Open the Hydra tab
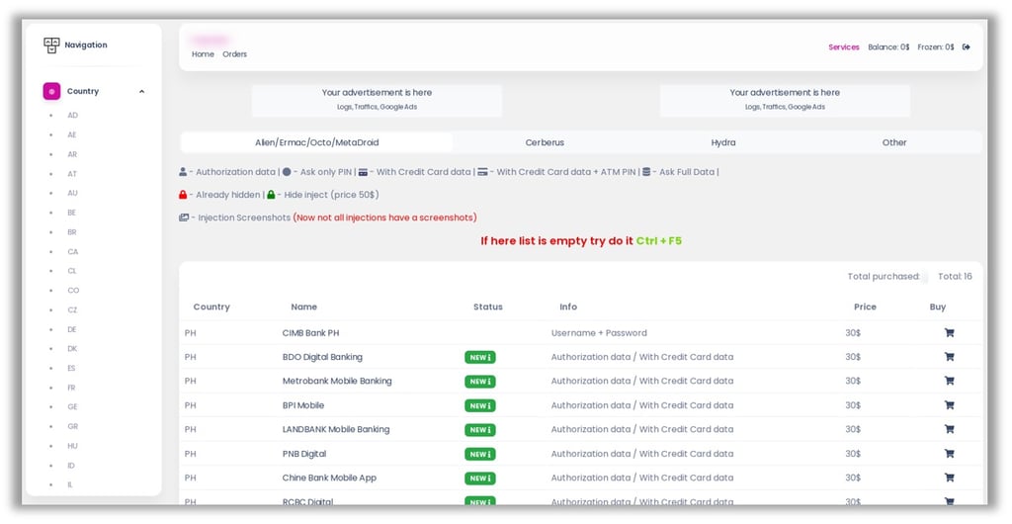This screenshot has width=1012, height=524. [722, 142]
